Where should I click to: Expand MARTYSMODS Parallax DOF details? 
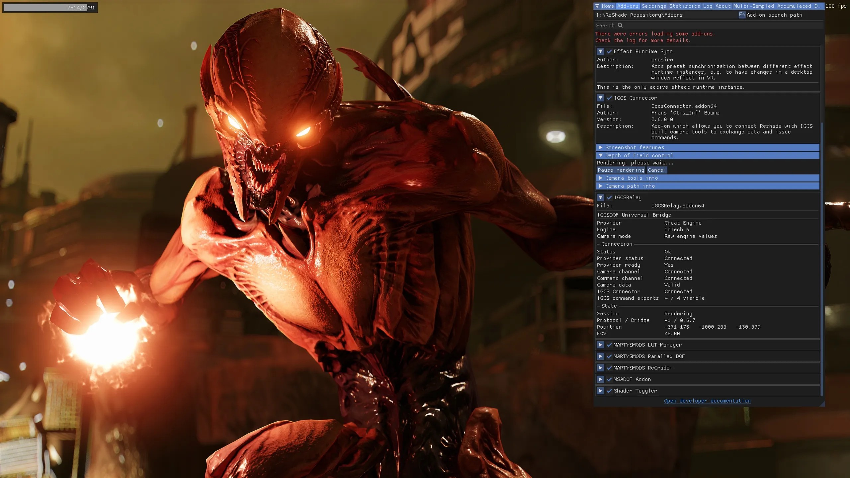(600, 357)
